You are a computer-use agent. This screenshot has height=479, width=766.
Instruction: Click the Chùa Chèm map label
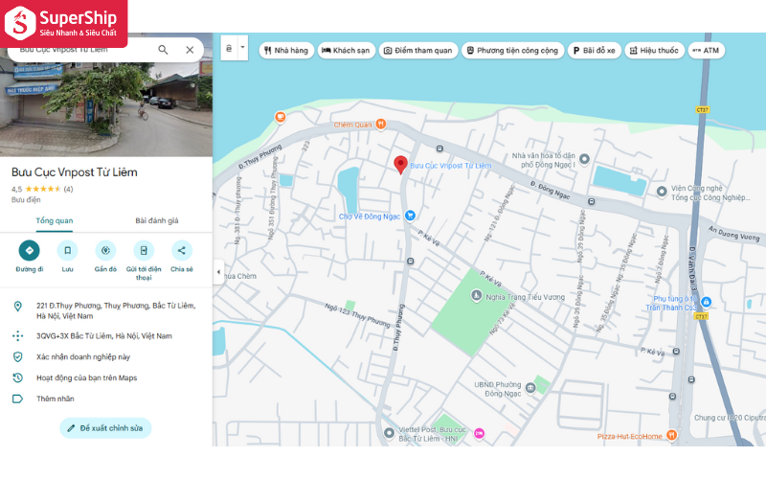[239, 276]
